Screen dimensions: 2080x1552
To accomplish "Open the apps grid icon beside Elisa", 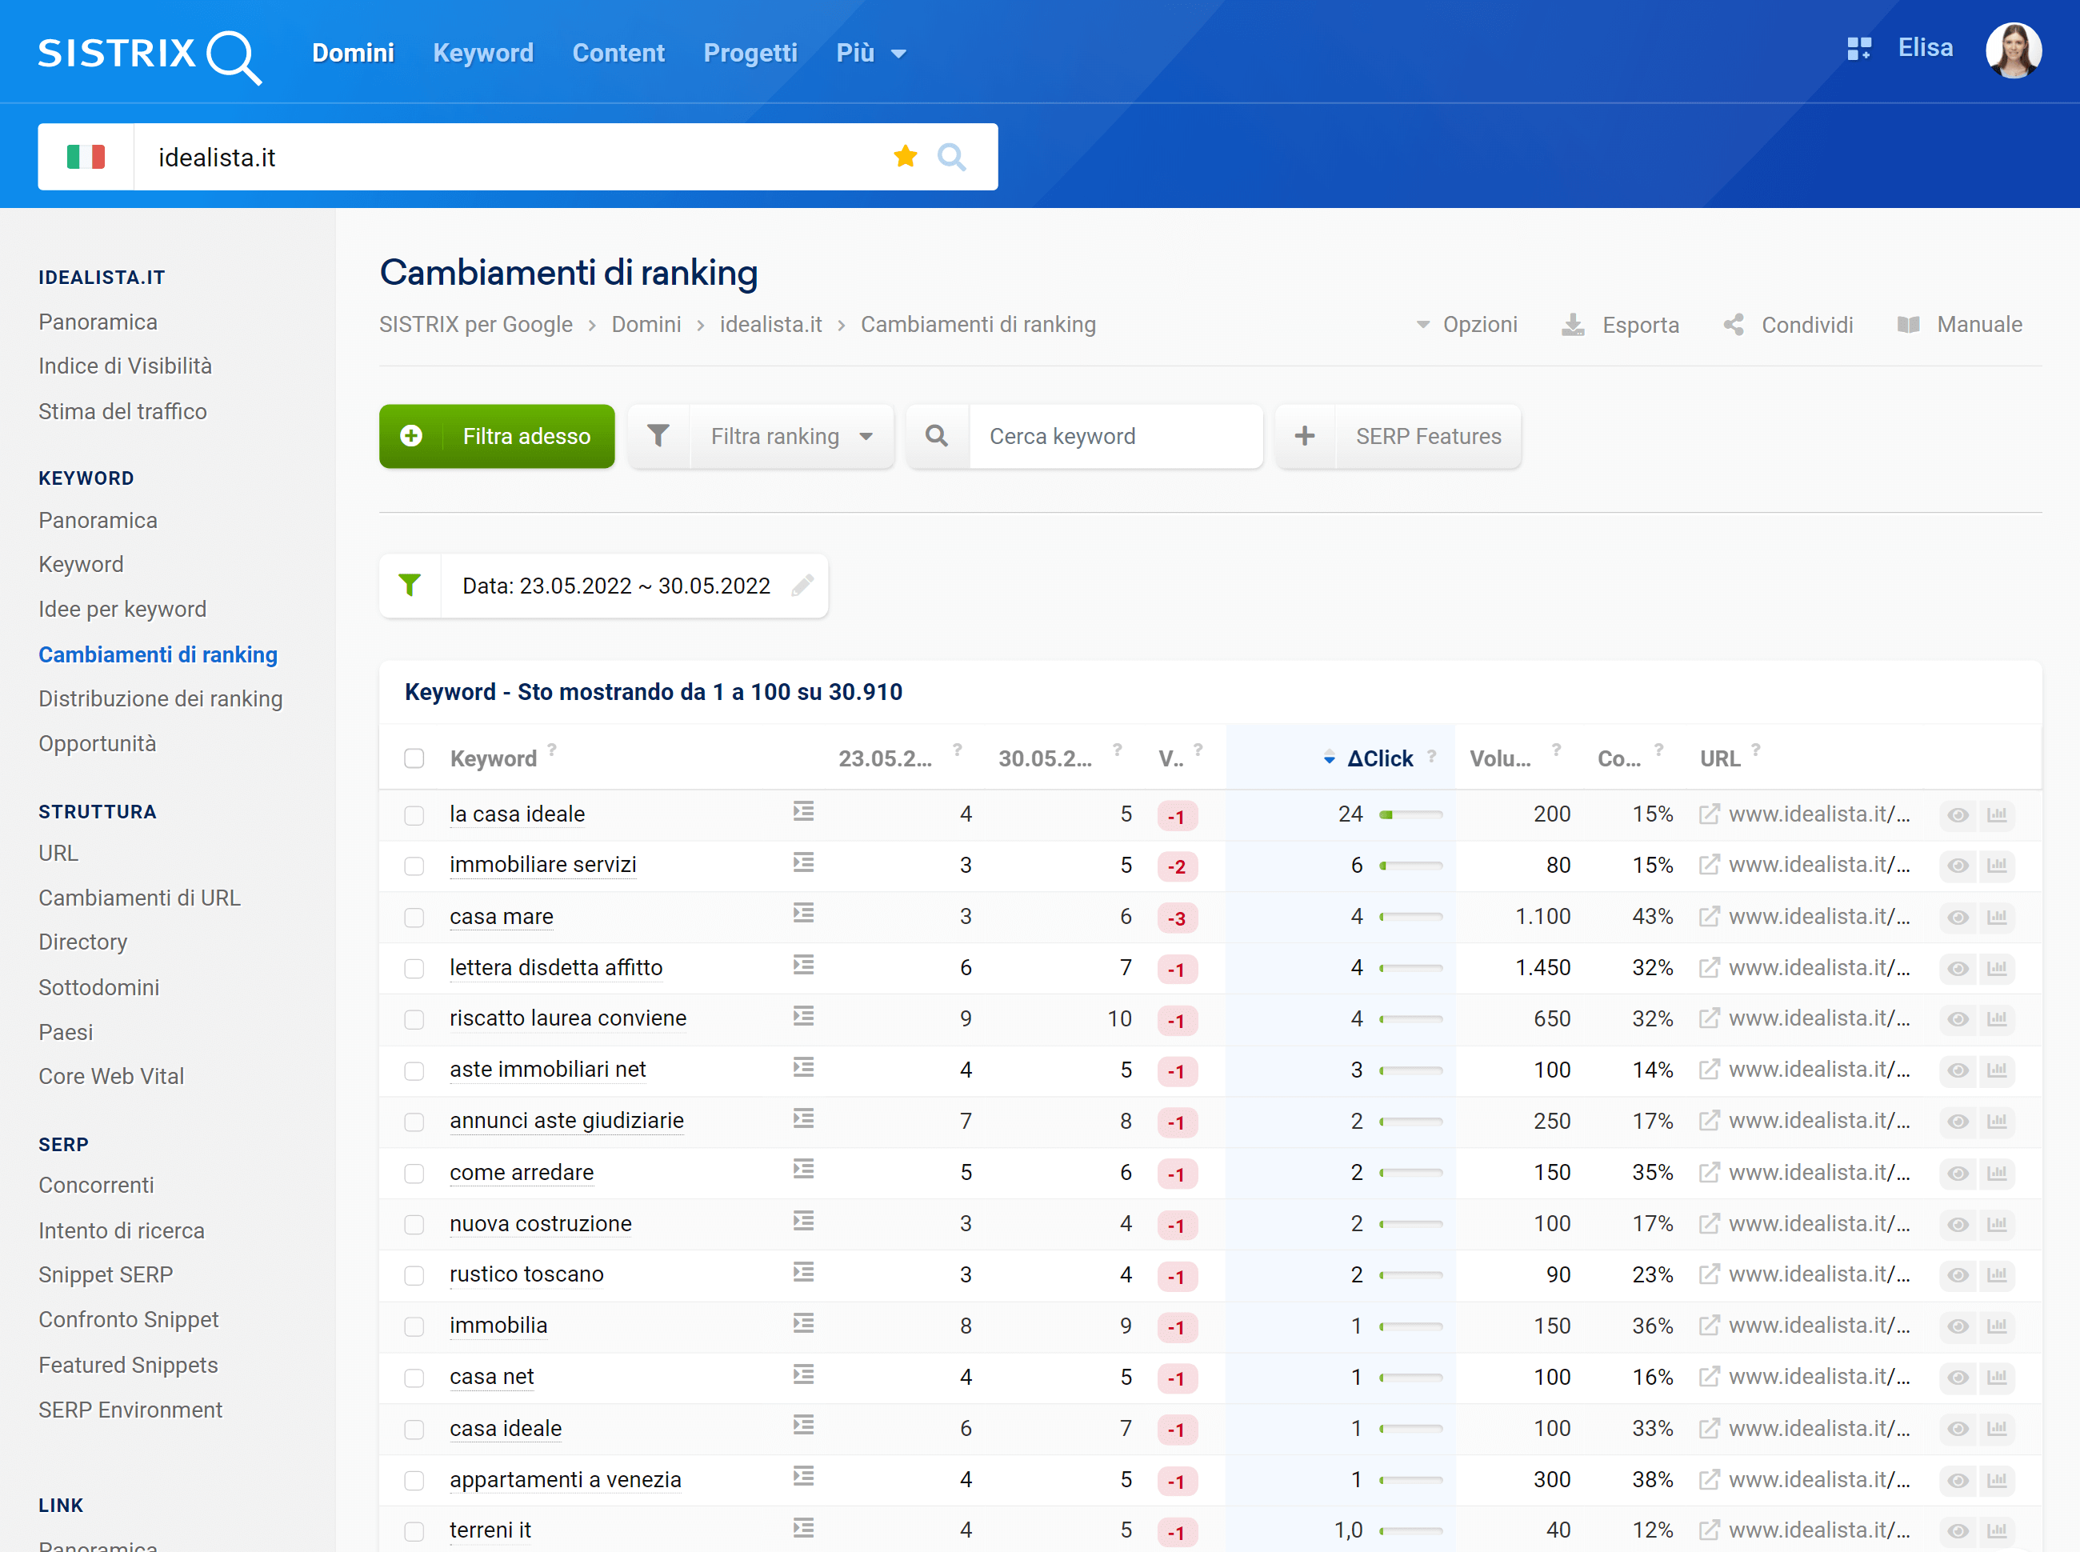I will [x=1858, y=49].
